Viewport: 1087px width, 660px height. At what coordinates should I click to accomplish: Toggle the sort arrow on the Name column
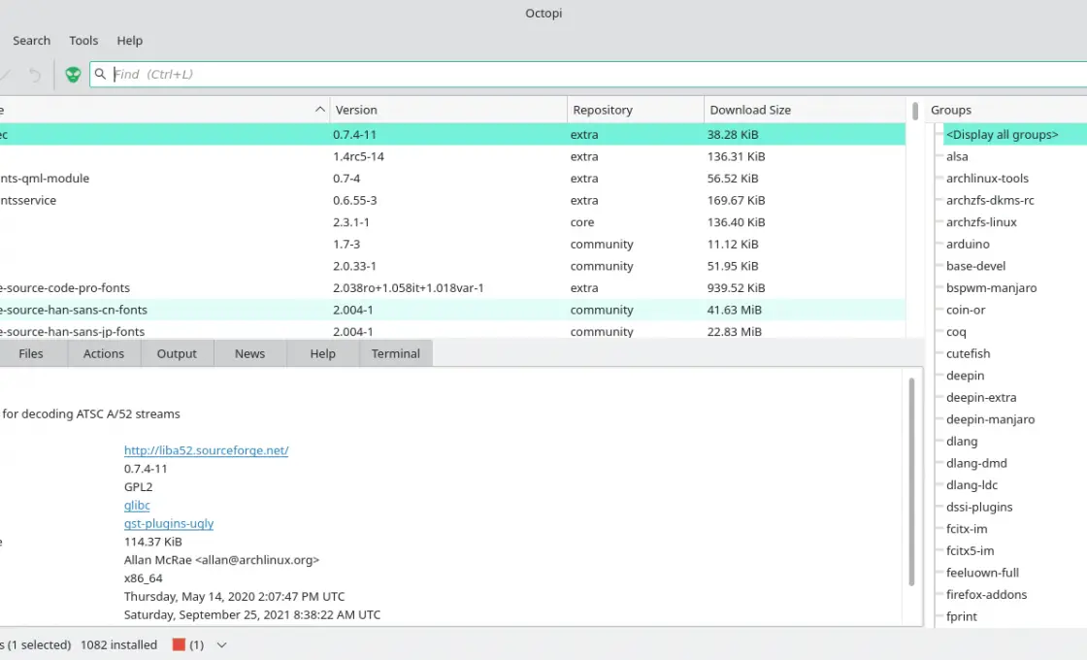coord(319,110)
